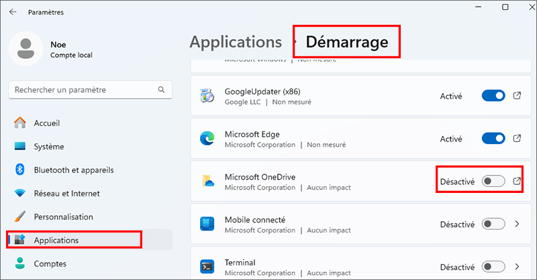Viewport: 537px width, 280px height.
Task: Go to Système settings
Action: (90, 146)
